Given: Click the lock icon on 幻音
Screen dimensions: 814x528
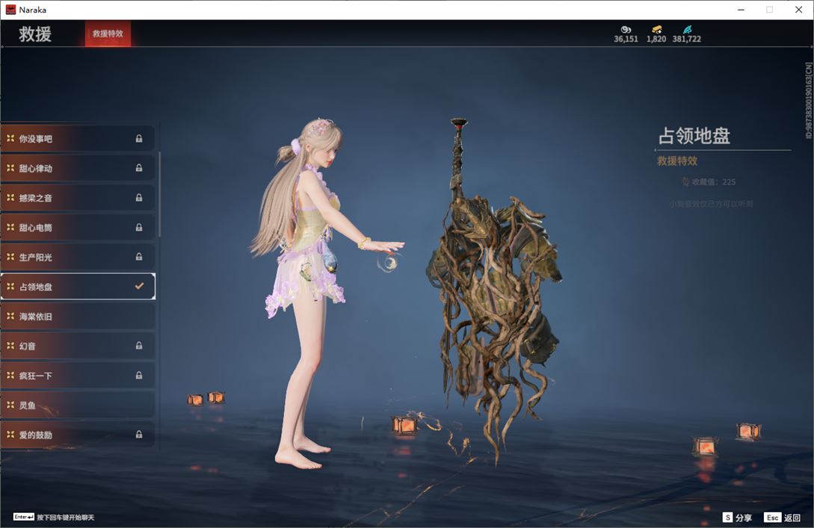Looking at the screenshot, I should (x=138, y=346).
